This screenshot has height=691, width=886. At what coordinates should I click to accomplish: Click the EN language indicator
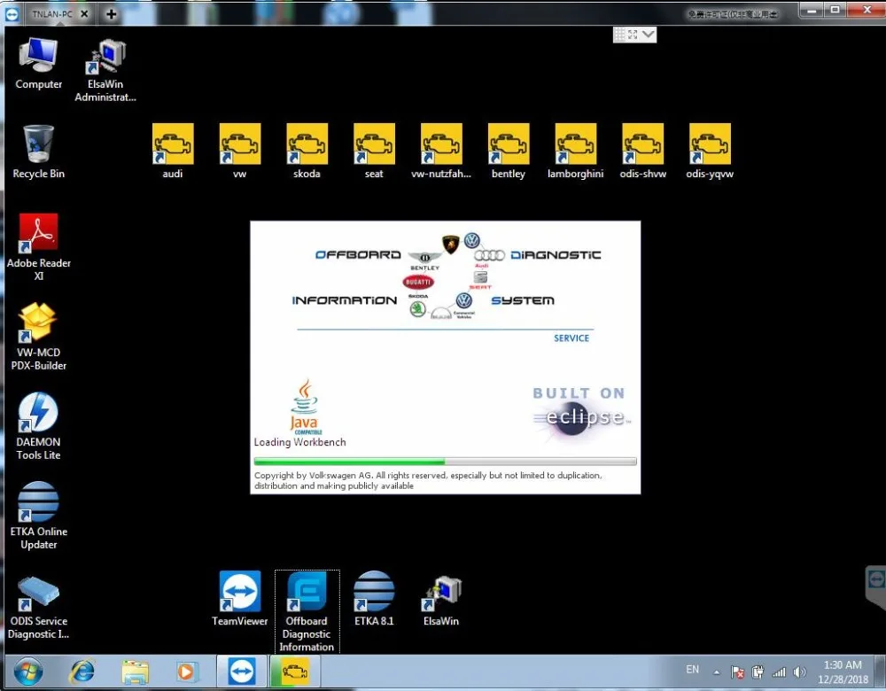tap(692, 670)
